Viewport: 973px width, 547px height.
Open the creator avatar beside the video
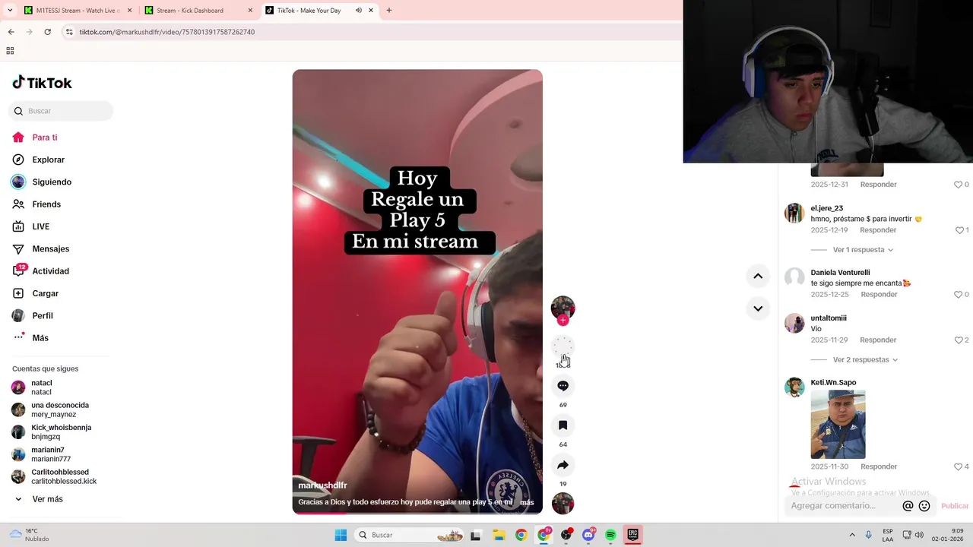[x=563, y=308]
